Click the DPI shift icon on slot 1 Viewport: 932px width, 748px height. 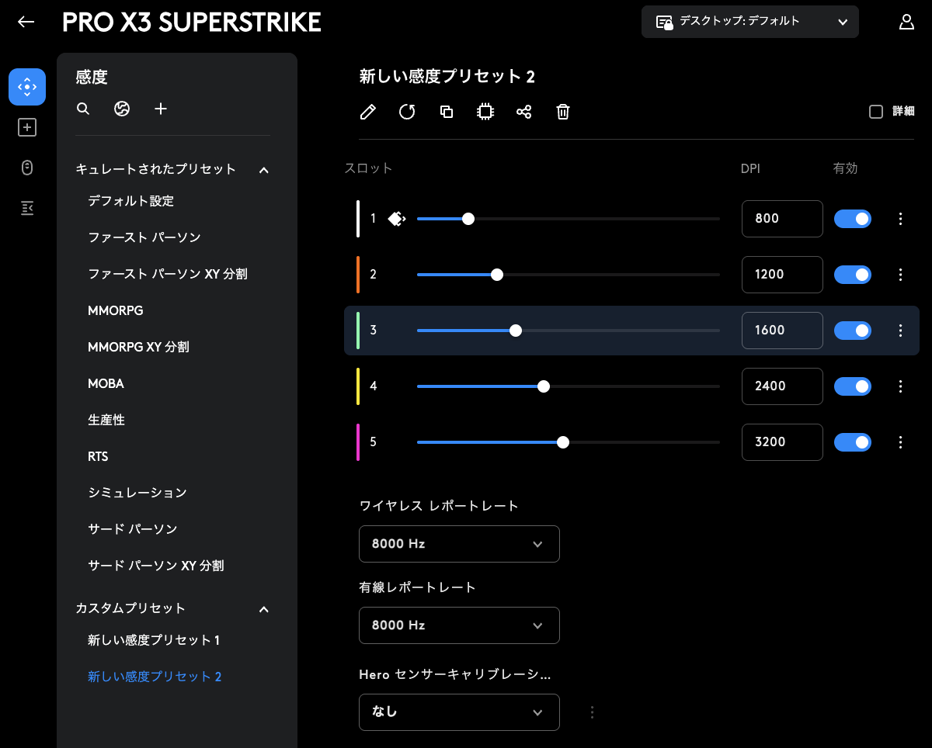coord(396,219)
